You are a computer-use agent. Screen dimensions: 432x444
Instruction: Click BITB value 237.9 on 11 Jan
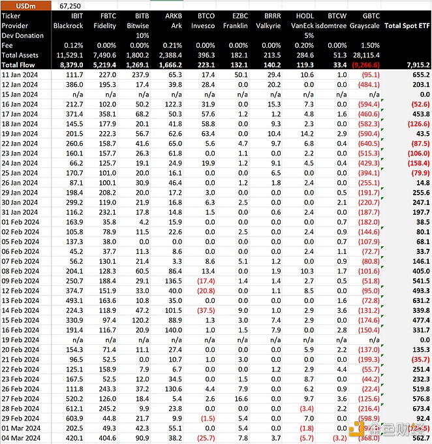click(140, 74)
